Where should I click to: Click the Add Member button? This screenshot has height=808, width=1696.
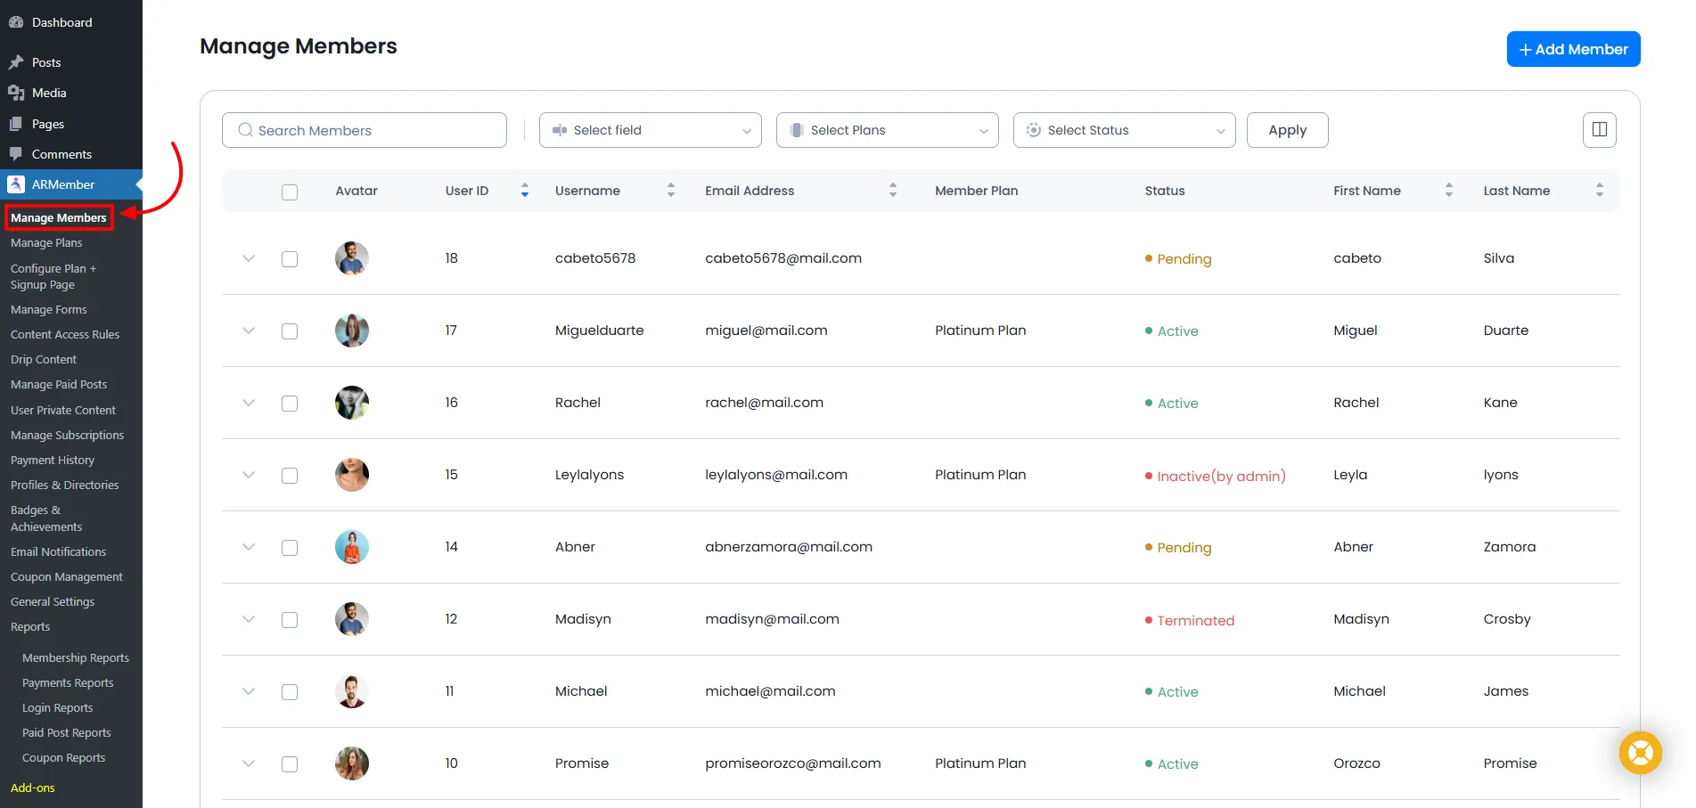[1572, 49]
